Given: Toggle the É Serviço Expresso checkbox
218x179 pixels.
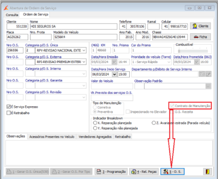Looking at the screenshot, I should [x=8, y=107].
